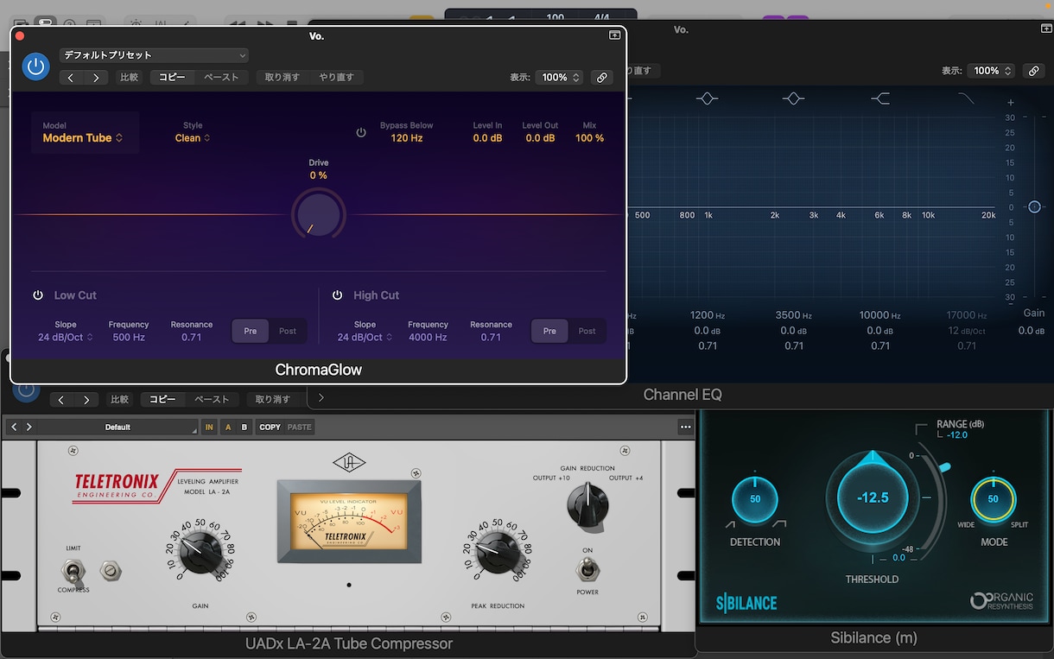The height and width of the screenshot is (659, 1054).
Task: Open High Cut Slope 24 dB/Oct dropdown
Action: click(365, 338)
